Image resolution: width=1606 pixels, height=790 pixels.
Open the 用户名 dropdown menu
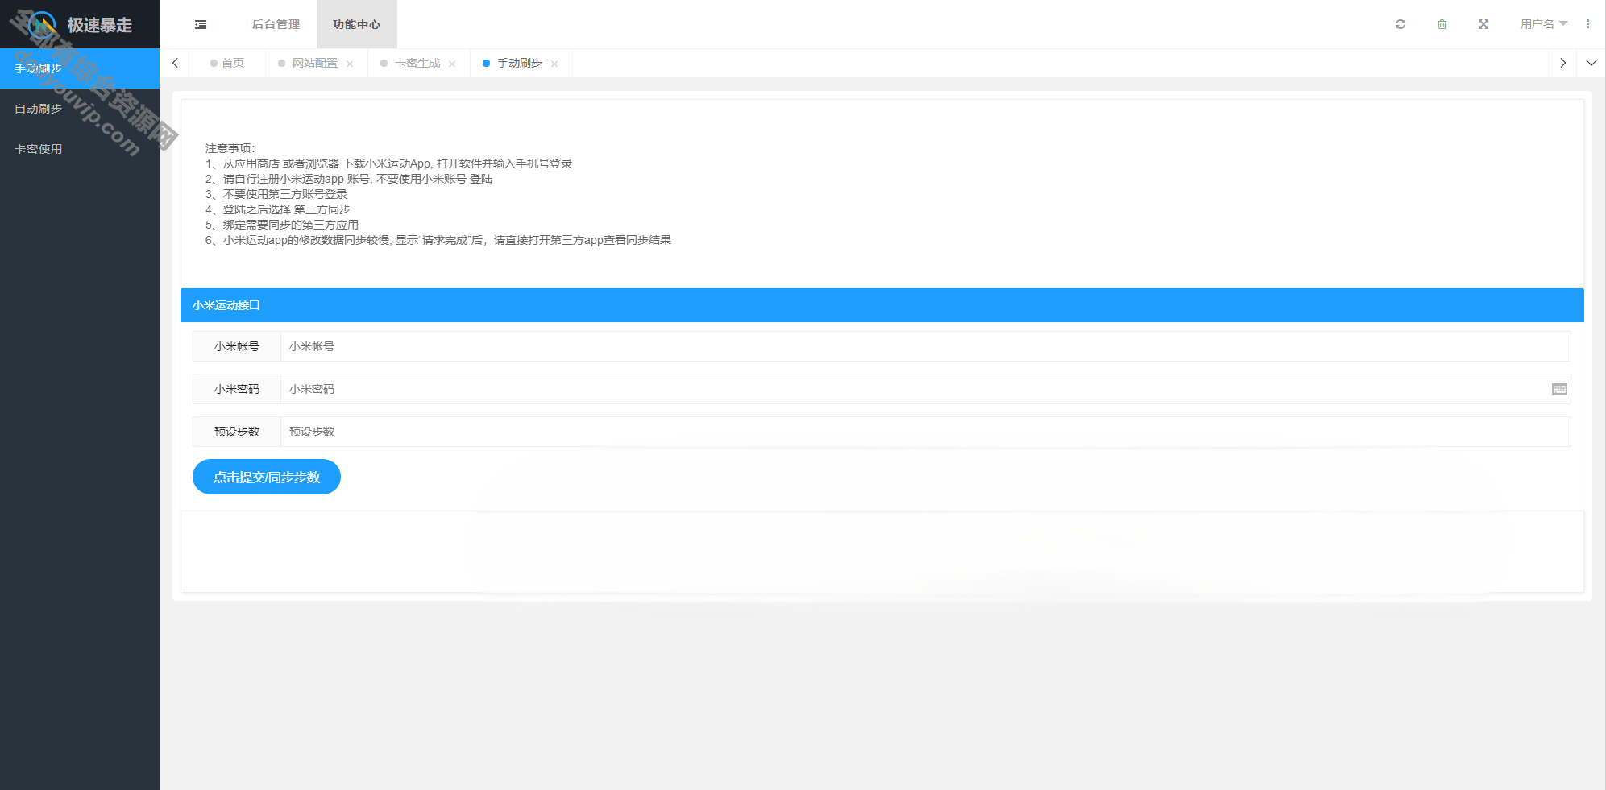click(x=1543, y=24)
